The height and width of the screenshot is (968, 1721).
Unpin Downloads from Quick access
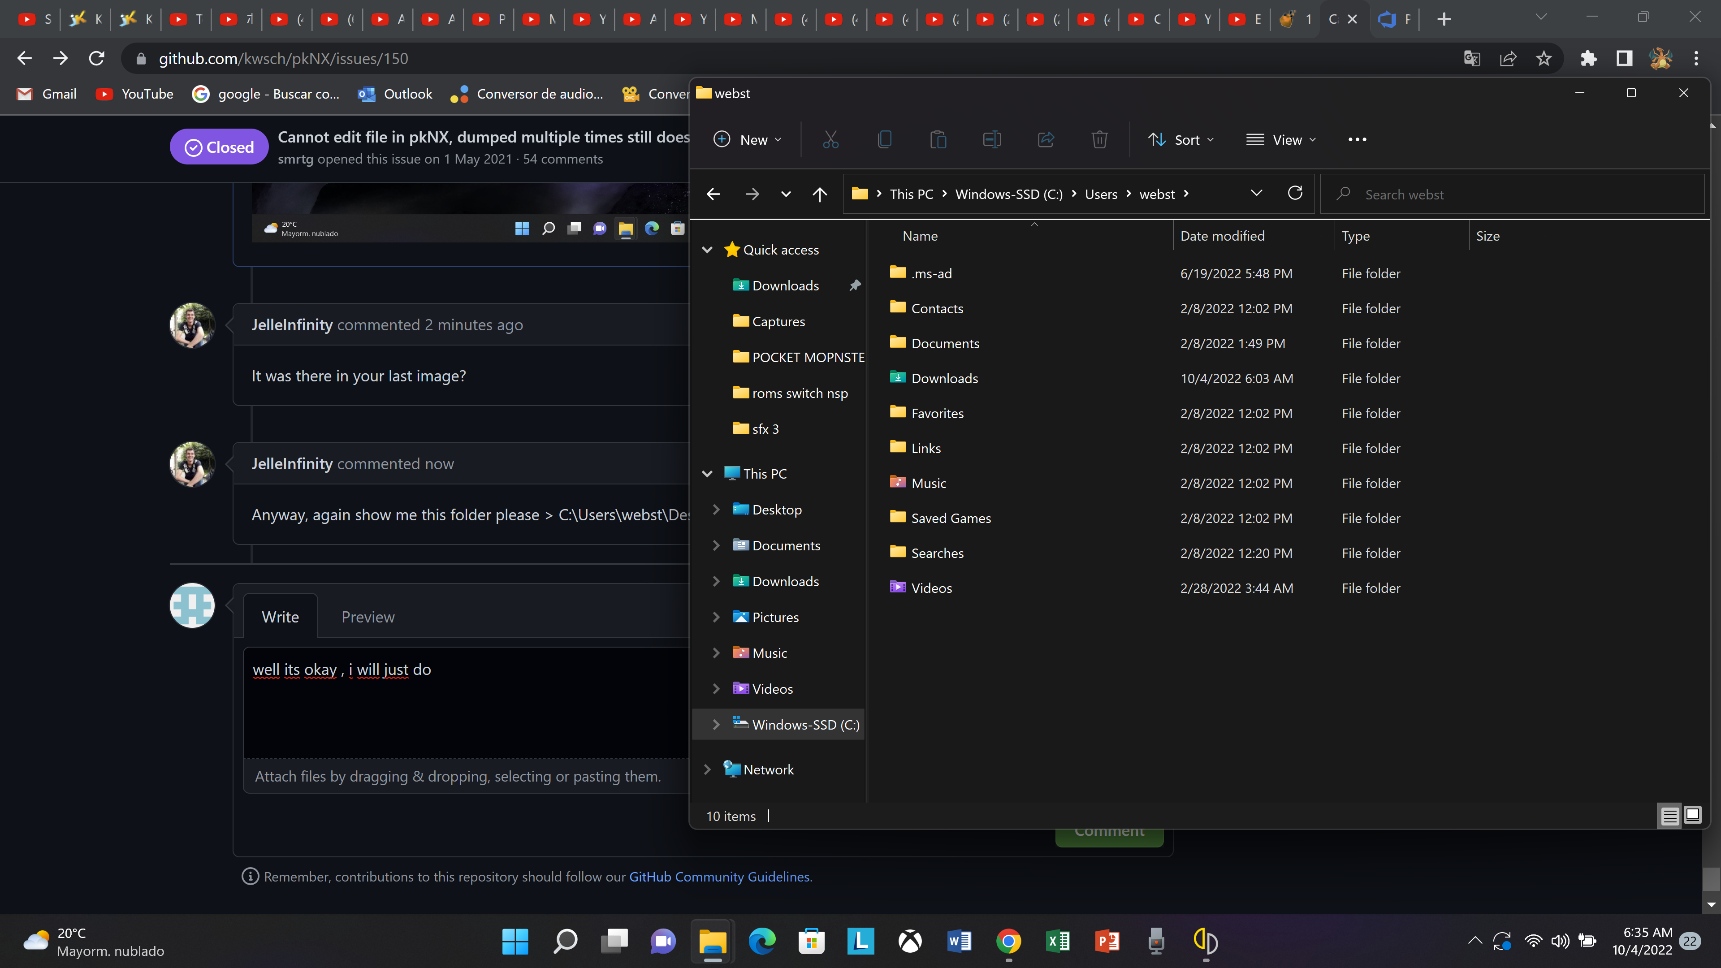point(855,285)
